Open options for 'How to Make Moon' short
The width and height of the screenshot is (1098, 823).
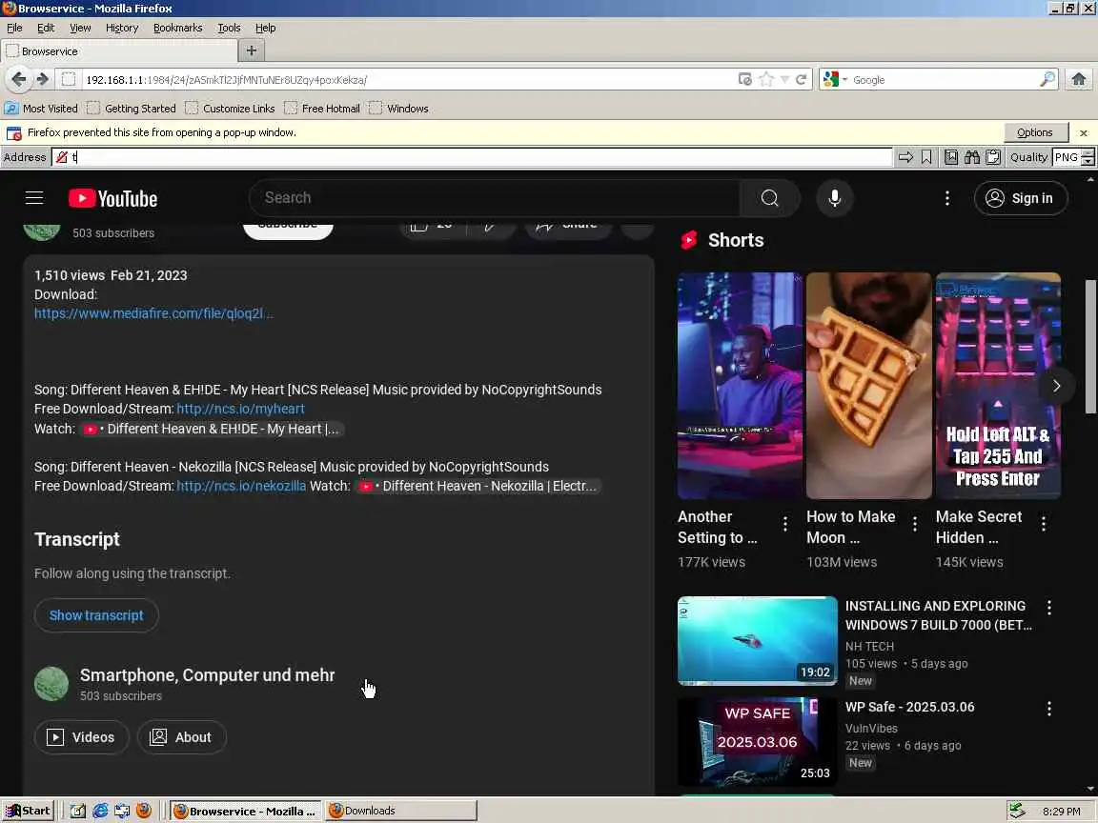click(915, 524)
